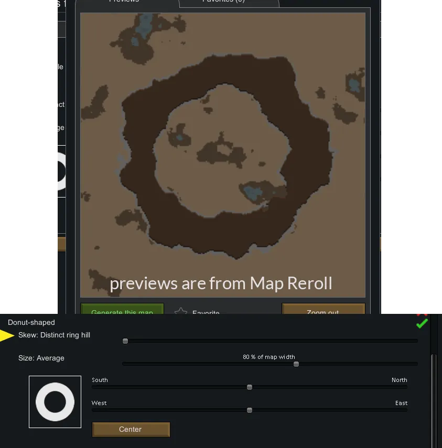Click the Donut-shaped heading label
Image resolution: width=442 pixels, height=448 pixels.
click(x=31, y=322)
